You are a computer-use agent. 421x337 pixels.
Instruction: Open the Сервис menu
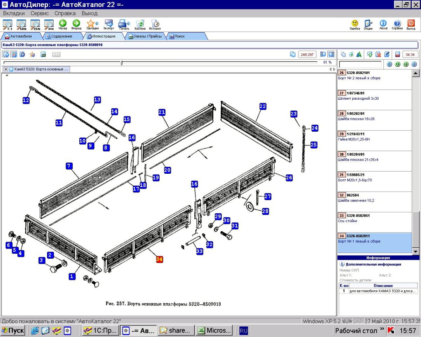40,13
